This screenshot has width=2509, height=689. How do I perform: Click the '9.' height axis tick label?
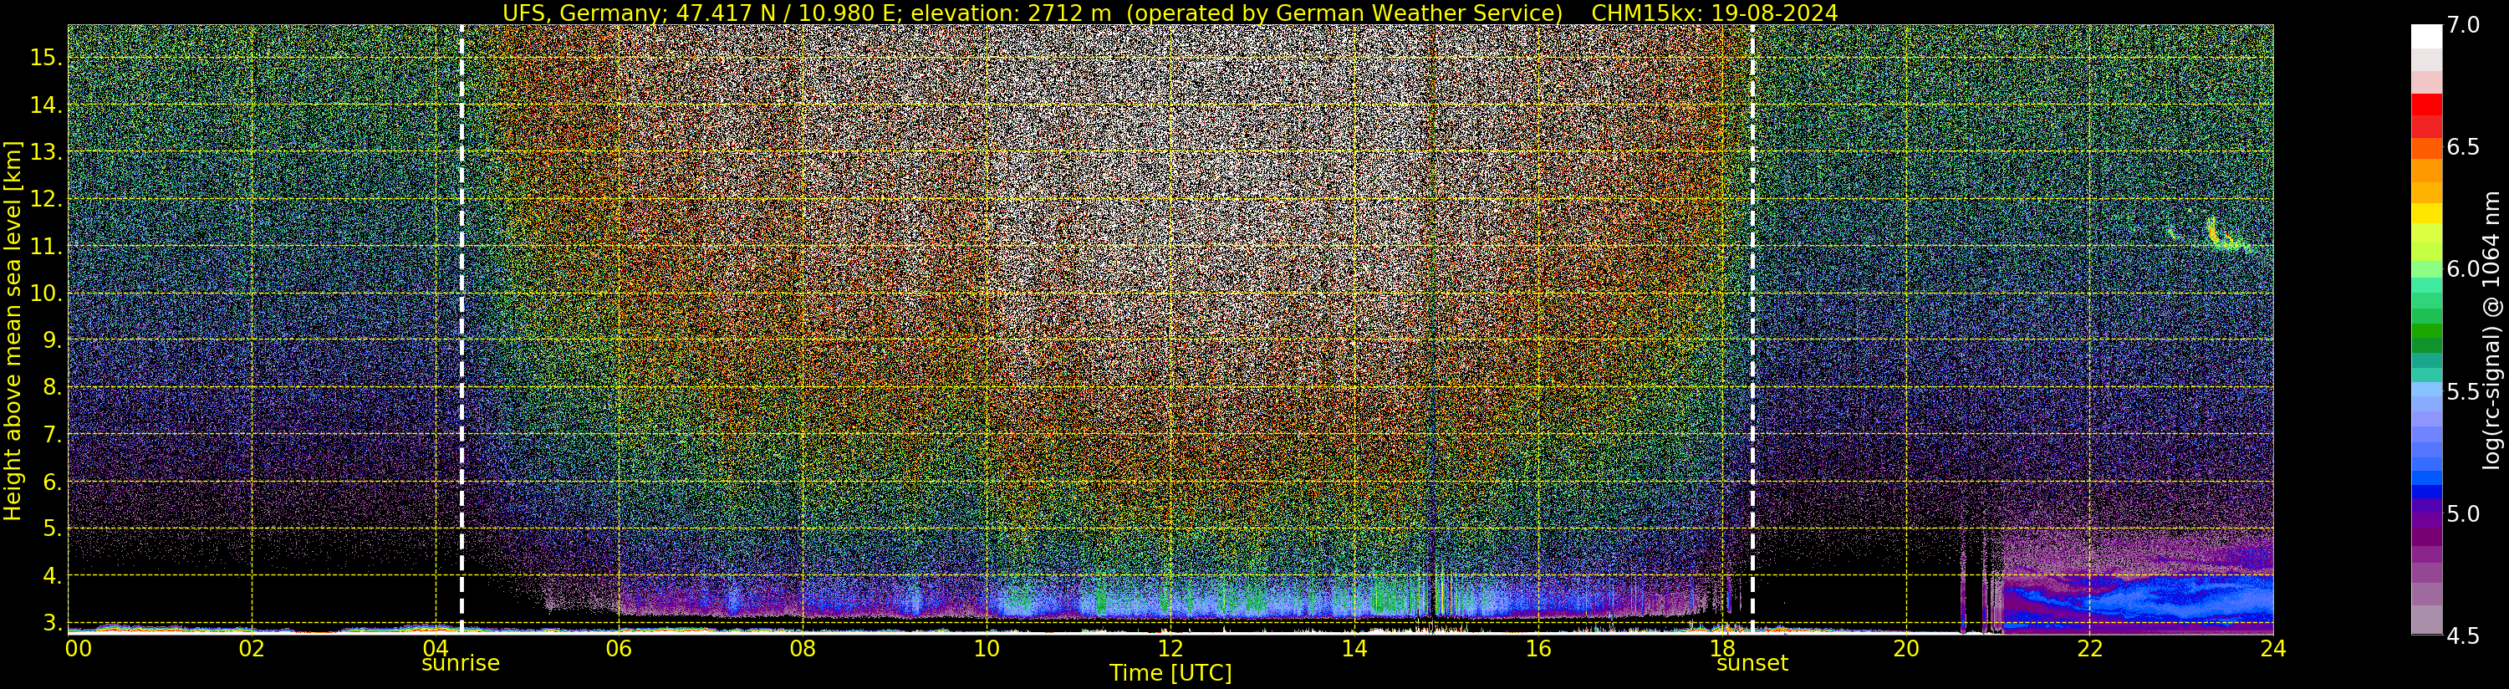52,340
